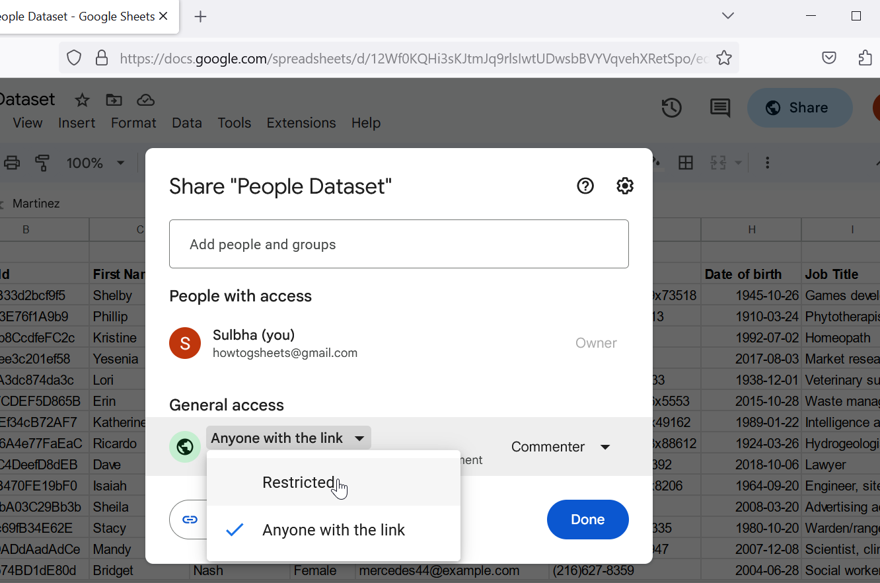880x583 pixels.
Task: Click the 2004-06-28 date cell
Action: pyautogui.click(x=752, y=570)
